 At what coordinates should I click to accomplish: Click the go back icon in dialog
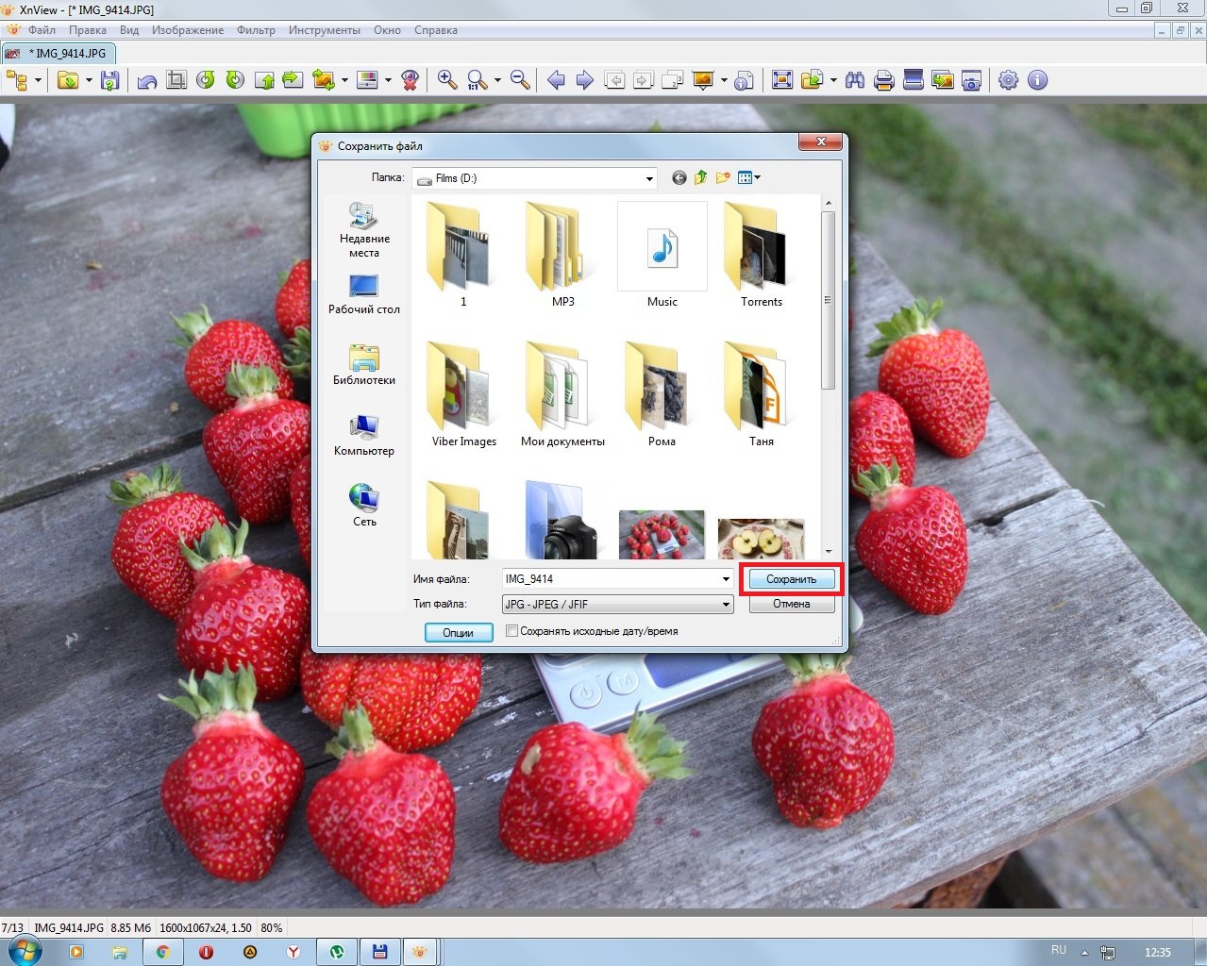[x=679, y=178]
